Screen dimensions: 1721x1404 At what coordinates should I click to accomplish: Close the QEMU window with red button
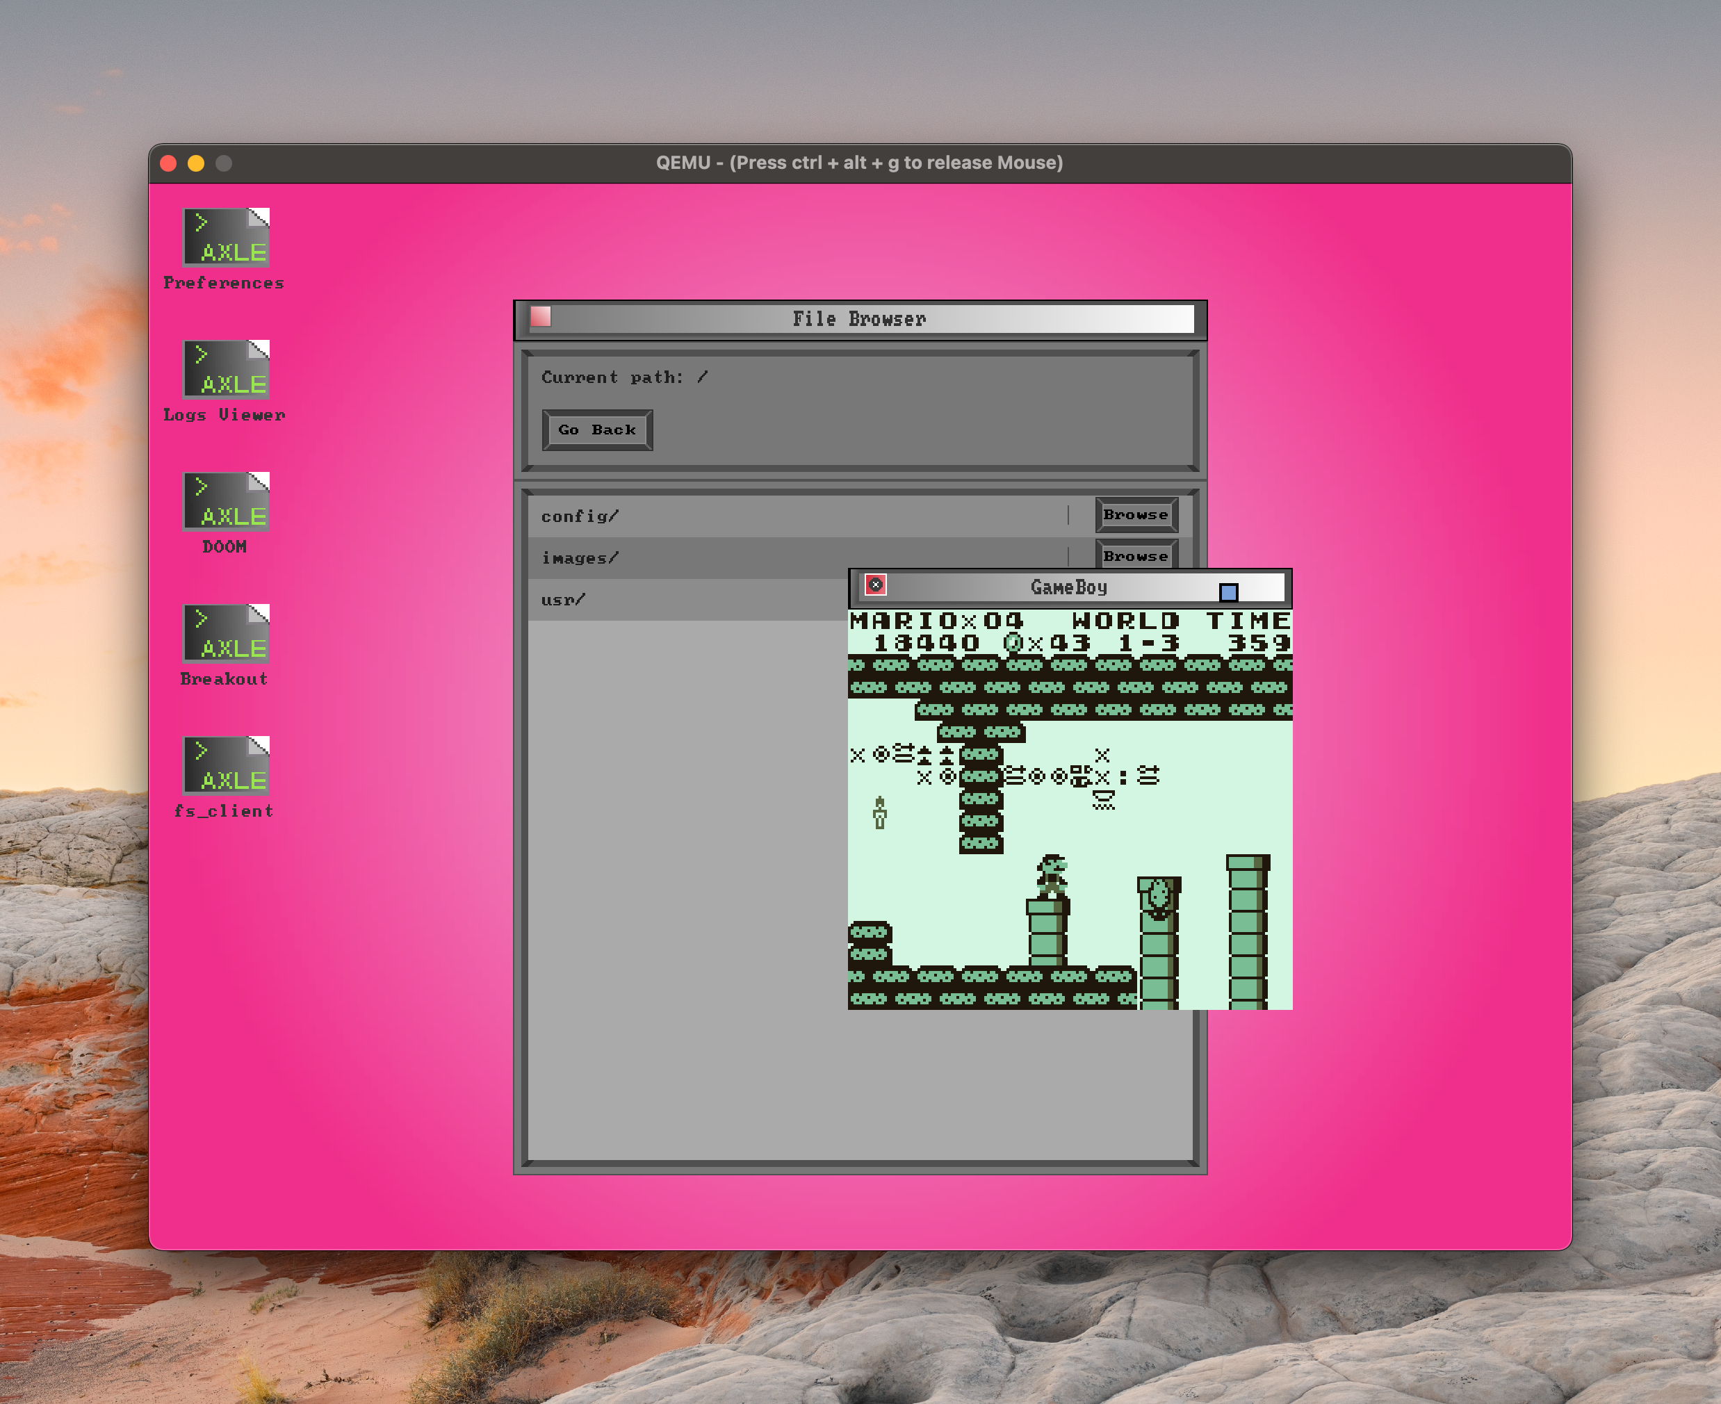[168, 163]
